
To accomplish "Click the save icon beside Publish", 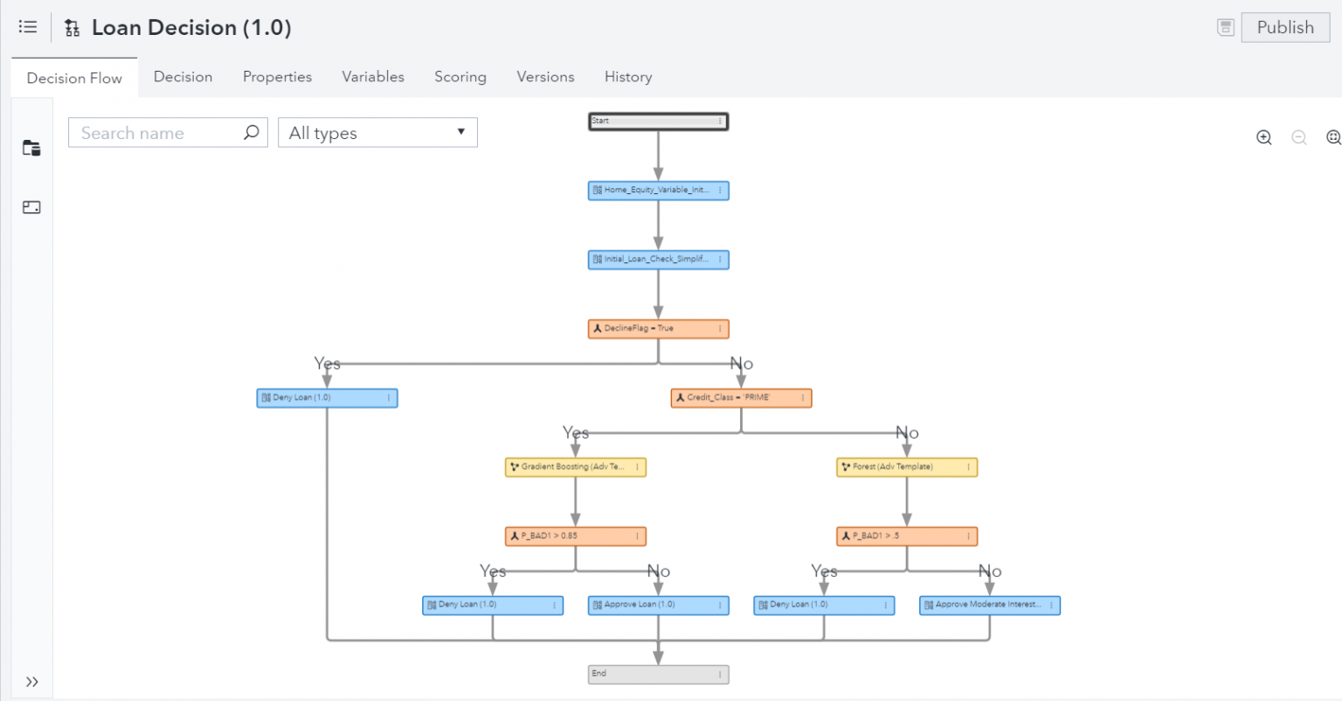I will [1226, 27].
